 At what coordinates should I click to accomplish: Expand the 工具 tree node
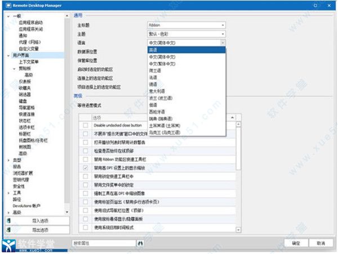8,193
